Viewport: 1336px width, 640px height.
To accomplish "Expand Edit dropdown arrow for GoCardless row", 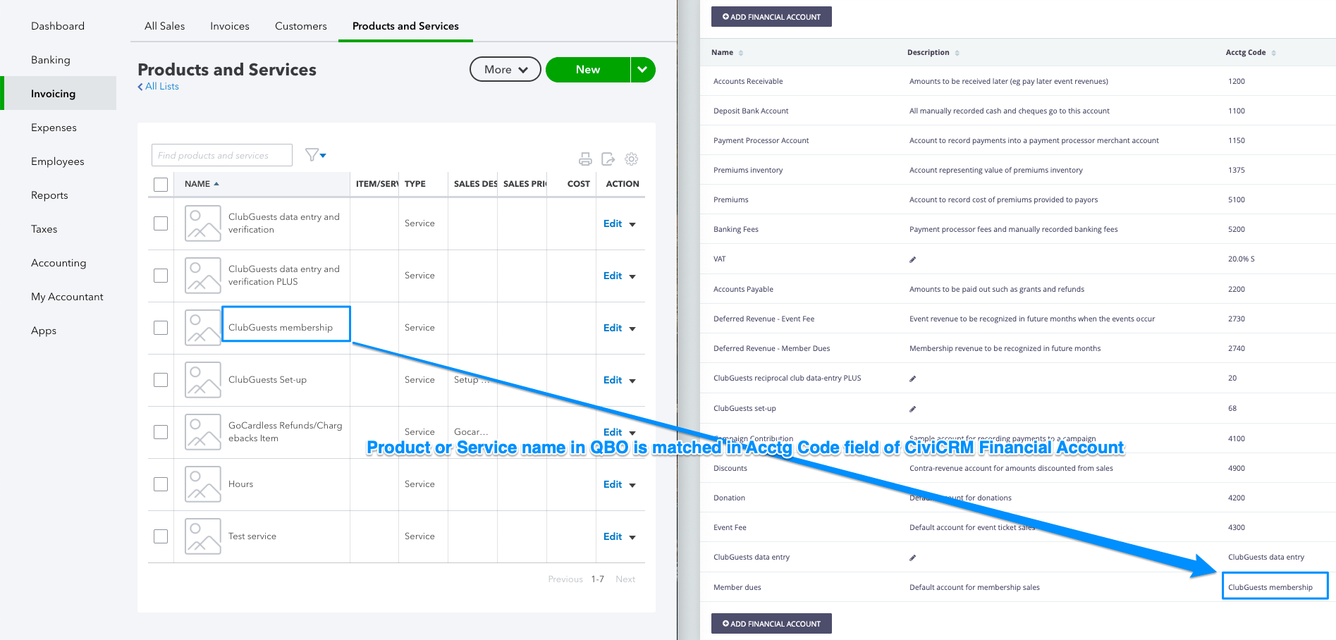I will (632, 433).
